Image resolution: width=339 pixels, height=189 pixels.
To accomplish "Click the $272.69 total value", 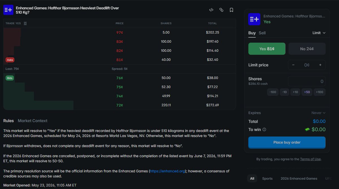I will [212, 105].
